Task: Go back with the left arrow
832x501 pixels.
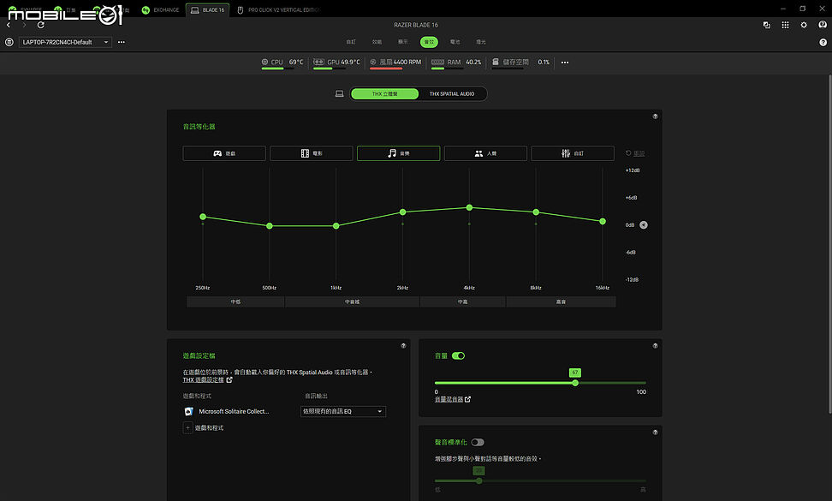Action: tap(9, 25)
